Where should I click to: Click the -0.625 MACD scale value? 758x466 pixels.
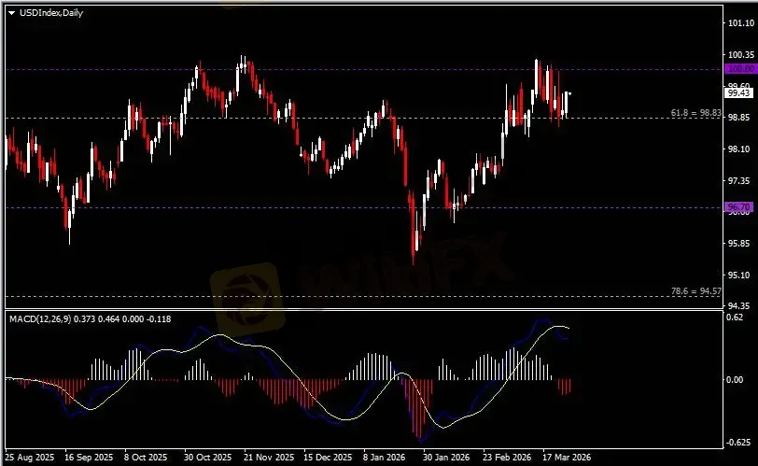point(737,443)
